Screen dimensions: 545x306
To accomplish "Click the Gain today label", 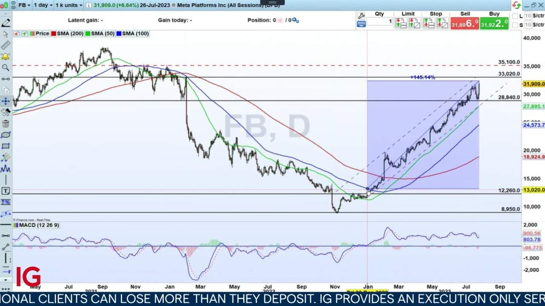I will click(175, 20).
